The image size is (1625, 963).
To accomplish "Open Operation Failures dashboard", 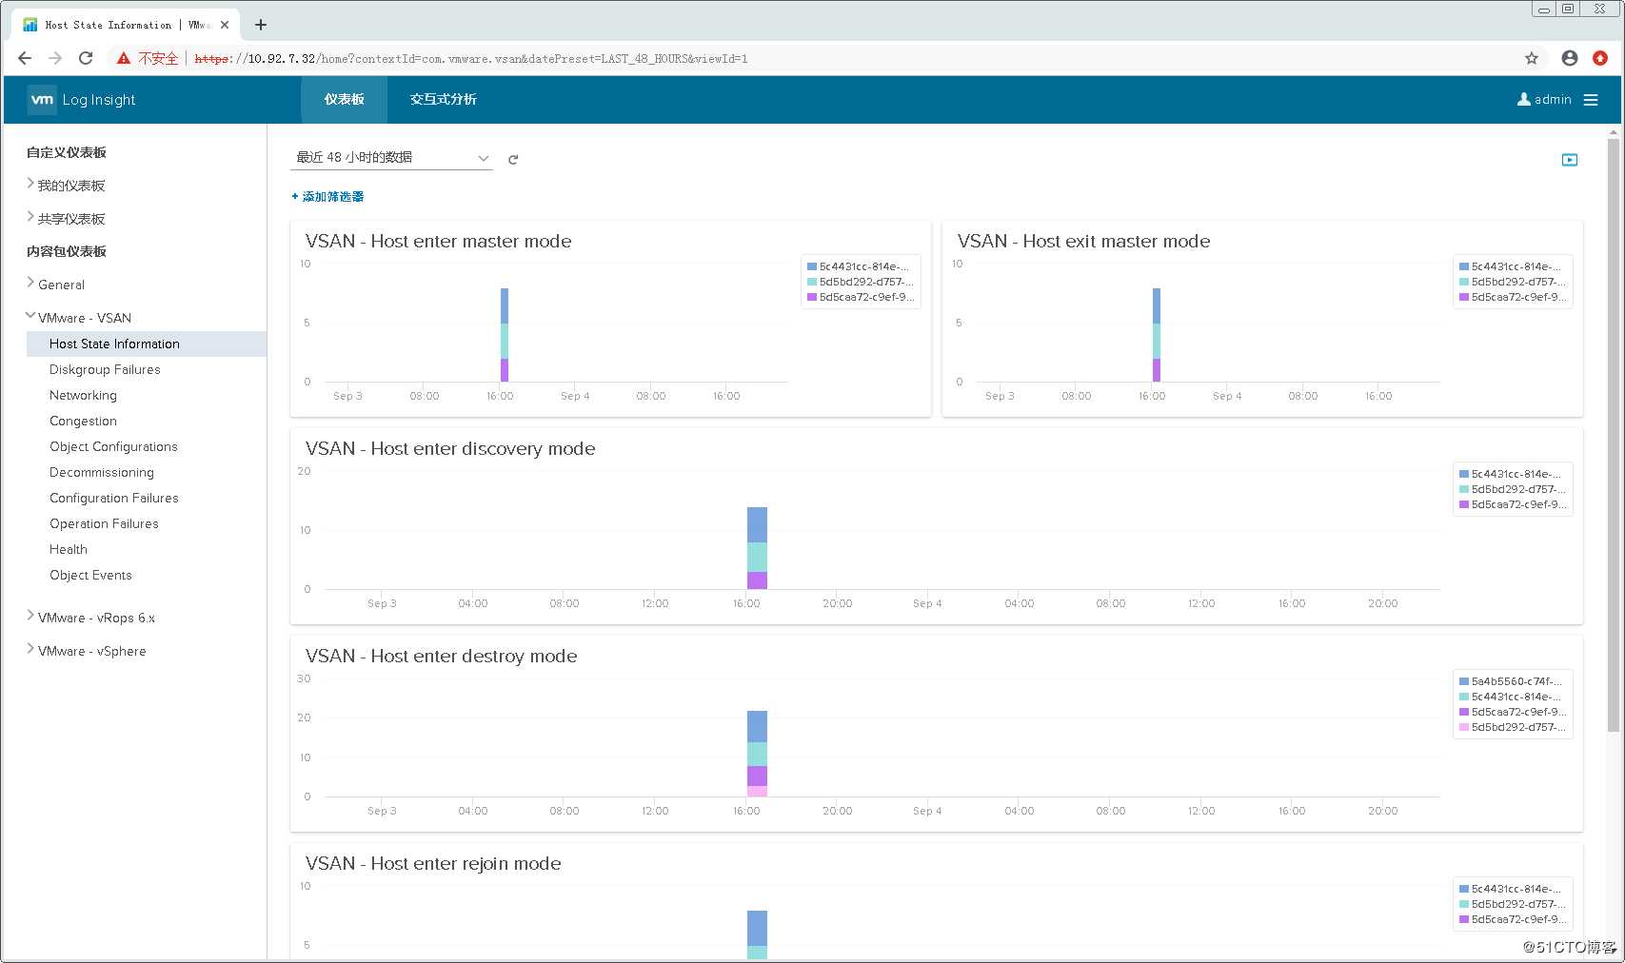I will [x=104, y=523].
